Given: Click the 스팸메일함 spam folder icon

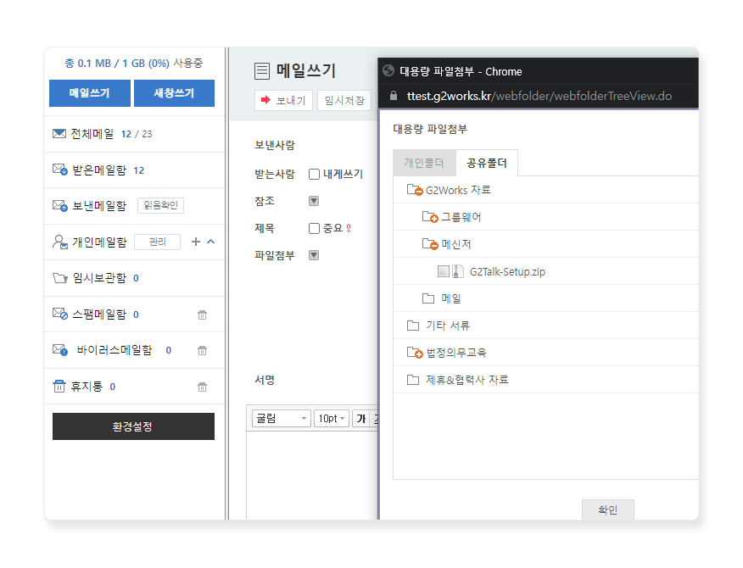Looking at the screenshot, I should click(59, 315).
